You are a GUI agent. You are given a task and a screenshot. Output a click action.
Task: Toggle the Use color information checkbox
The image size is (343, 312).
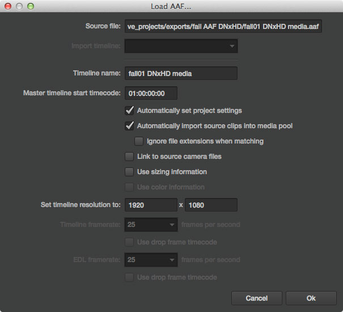click(x=129, y=187)
